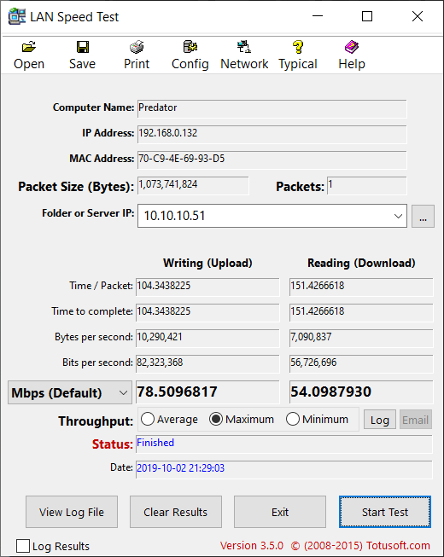
Task: Open the Help book icon
Action: [352, 47]
